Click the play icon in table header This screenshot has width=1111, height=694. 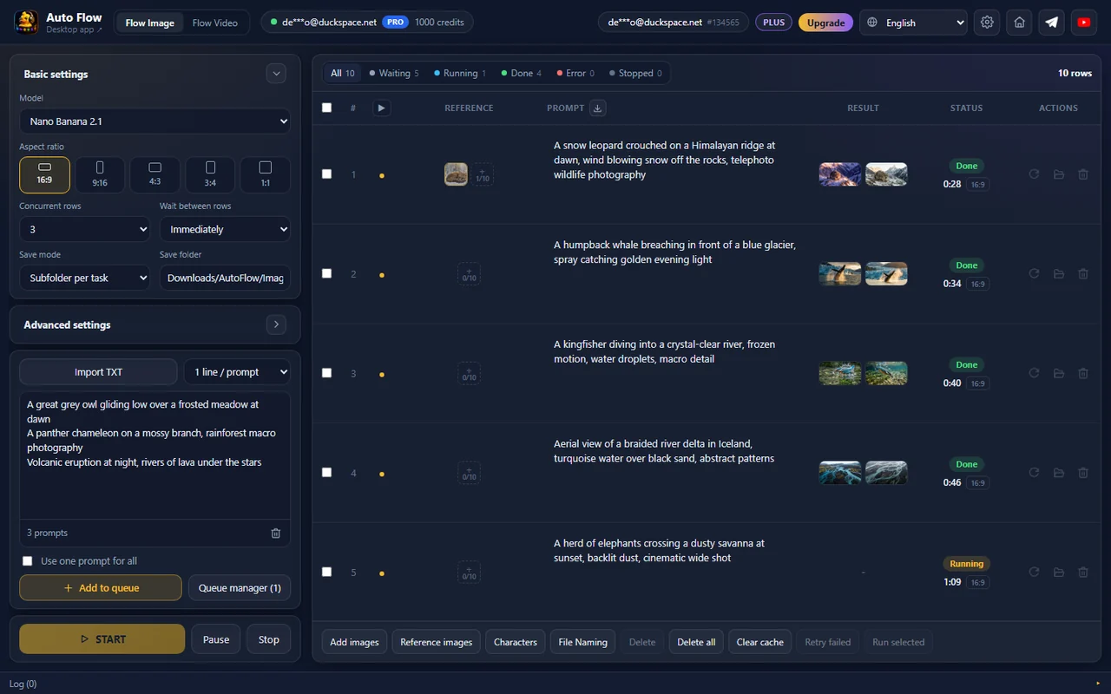pos(381,108)
